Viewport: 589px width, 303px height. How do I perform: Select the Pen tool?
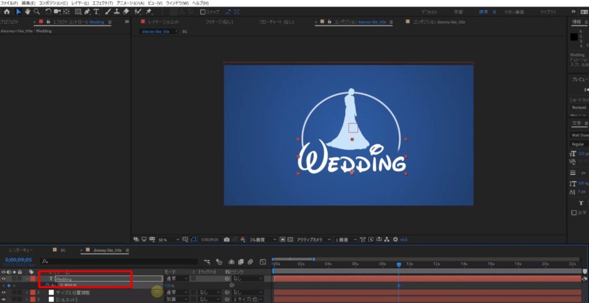87,12
